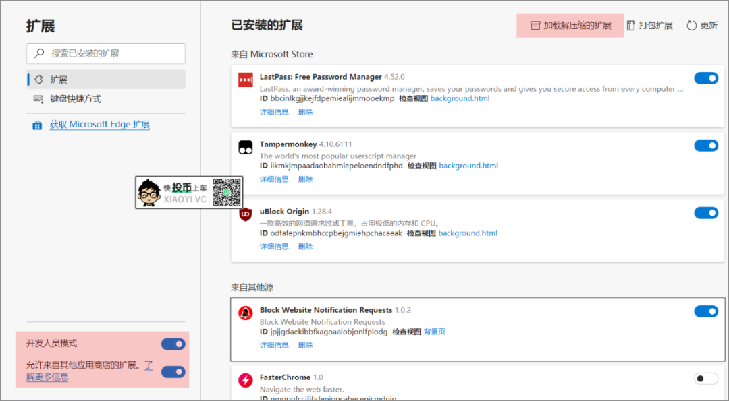Screen dimensions: 729x401
Task: Click the uBlock Origin shield icon
Action: coord(245,215)
